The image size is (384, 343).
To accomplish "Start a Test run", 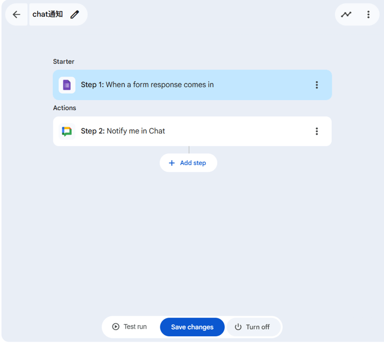I will (x=130, y=327).
